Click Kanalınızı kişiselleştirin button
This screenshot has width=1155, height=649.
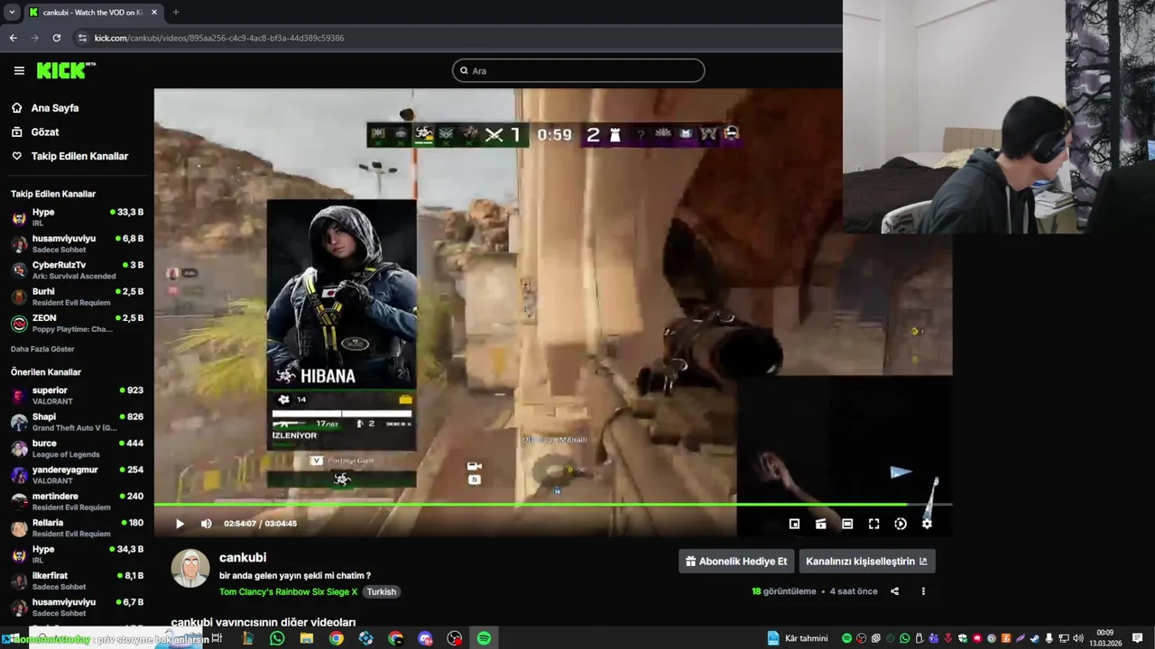[x=867, y=561]
